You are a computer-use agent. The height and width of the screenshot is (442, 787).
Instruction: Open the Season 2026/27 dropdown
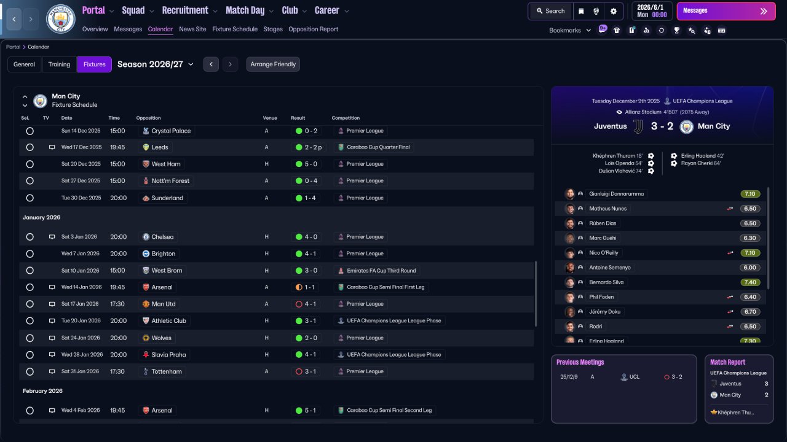(x=156, y=64)
